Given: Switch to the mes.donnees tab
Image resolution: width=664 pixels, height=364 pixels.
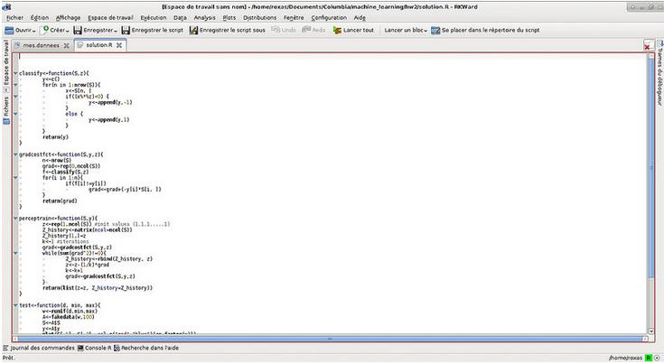Looking at the screenshot, I should pyautogui.click(x=41, y=45).
